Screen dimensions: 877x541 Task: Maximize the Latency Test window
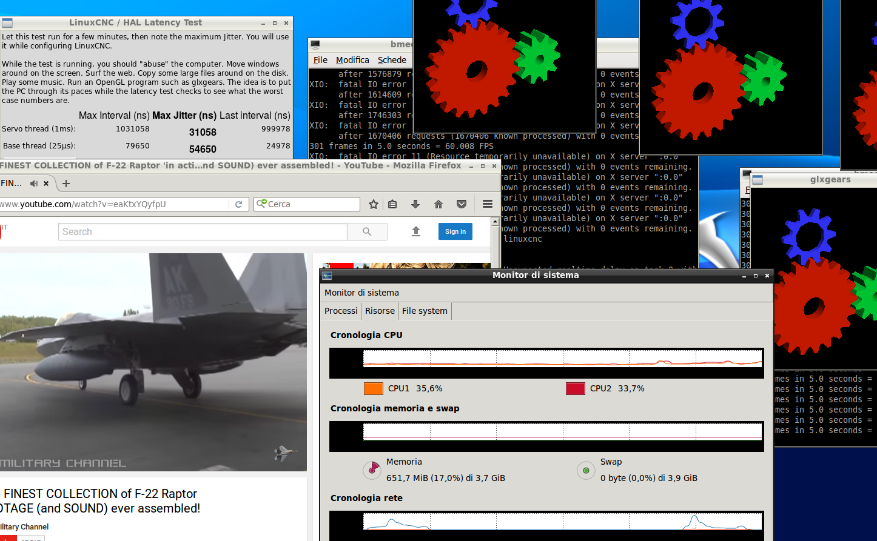point(275,23)
